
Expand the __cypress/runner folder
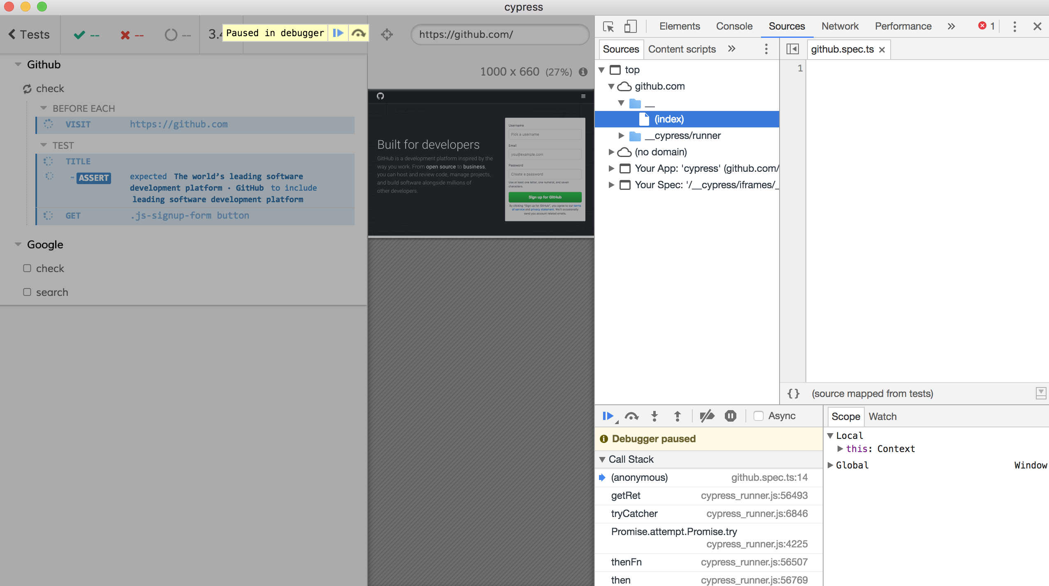pyautogui.click(x=621, y=136)
